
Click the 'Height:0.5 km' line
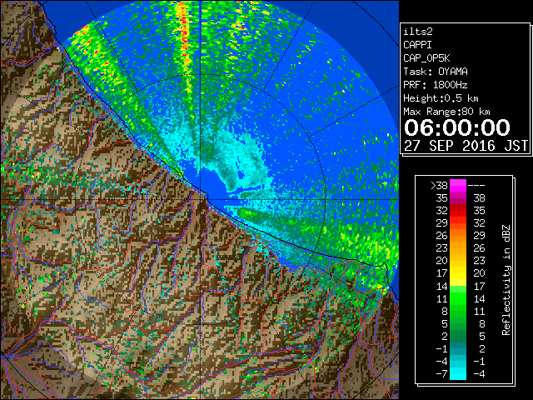(x=441, y=98)
